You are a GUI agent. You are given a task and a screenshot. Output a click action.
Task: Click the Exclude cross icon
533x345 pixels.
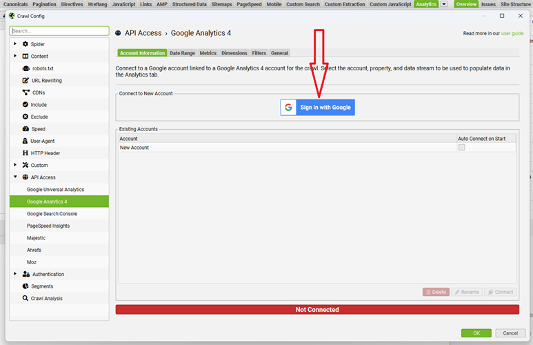coord(25,117)
